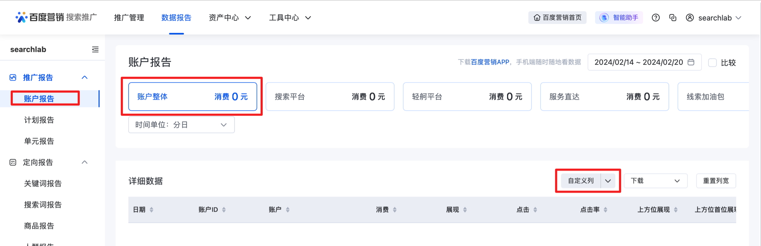Click the help question mark icon
761x246 pixels.
click(655, 18)
